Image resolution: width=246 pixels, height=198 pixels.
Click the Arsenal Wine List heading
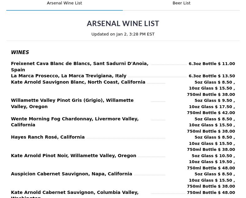tap(123, 24)
